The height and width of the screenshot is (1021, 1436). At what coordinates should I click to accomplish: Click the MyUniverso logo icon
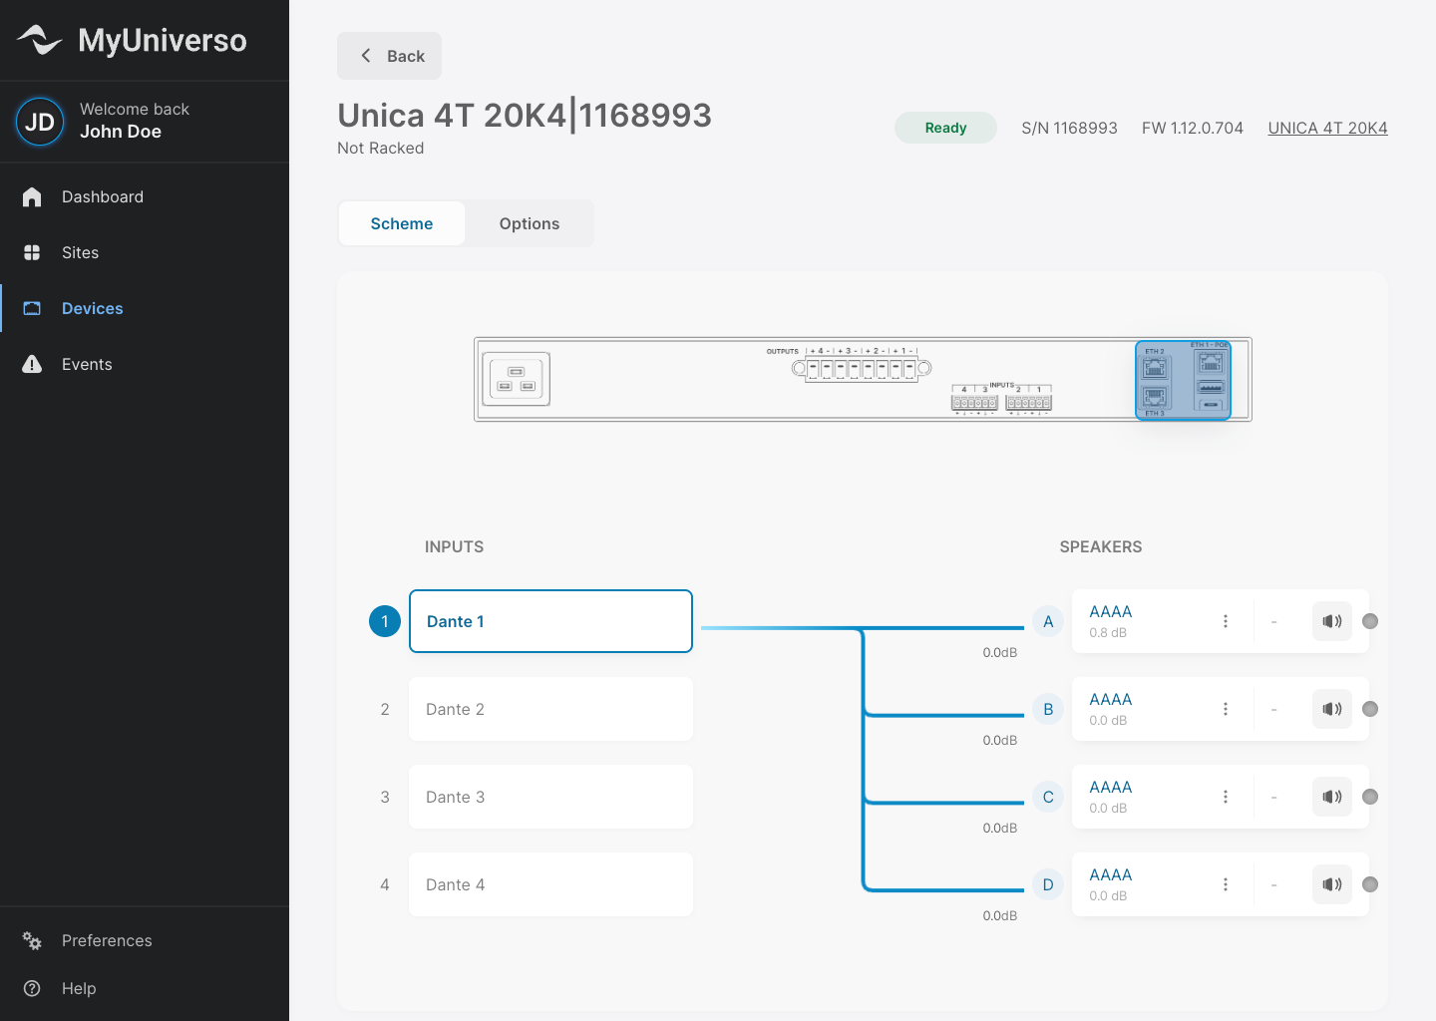(x=40, y=40)
